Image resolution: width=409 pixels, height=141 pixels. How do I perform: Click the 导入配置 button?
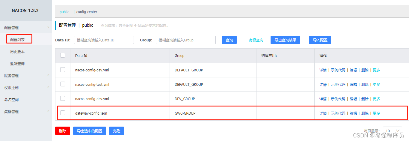point(320,40)
